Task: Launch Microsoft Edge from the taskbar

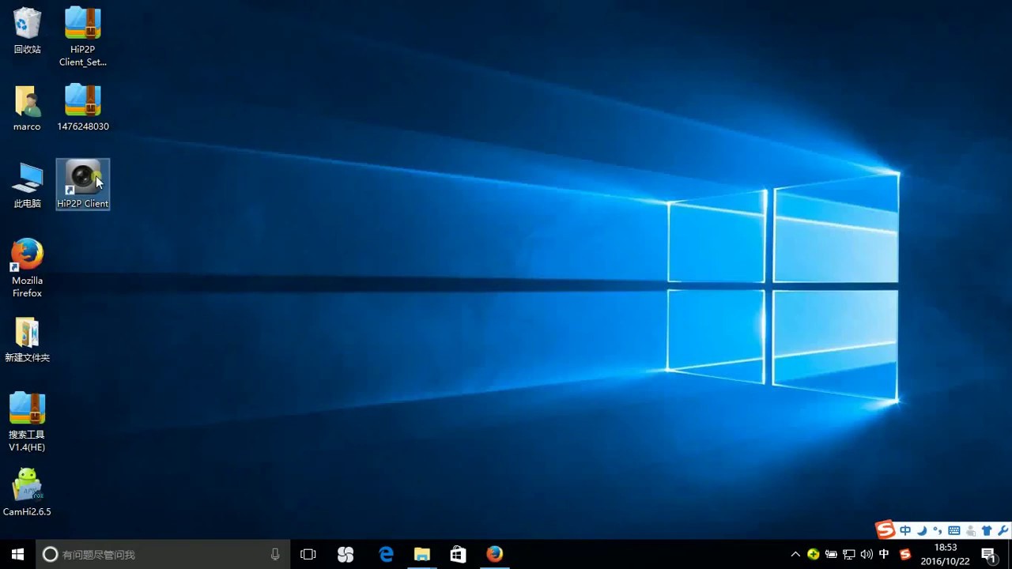Action: click(x=386, y=555)
